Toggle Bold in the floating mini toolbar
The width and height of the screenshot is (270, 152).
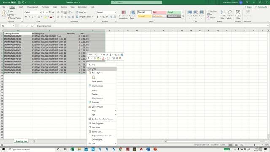(89, 58)
